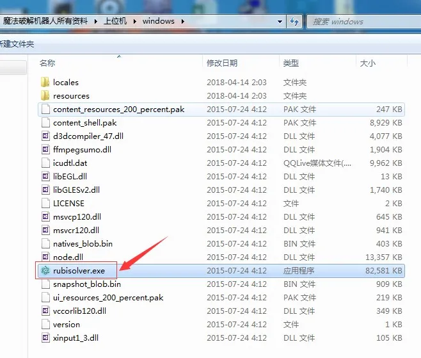Sort by the 修改日期 column header
This screenshot has width=421, height=358.
pos(222,63)
